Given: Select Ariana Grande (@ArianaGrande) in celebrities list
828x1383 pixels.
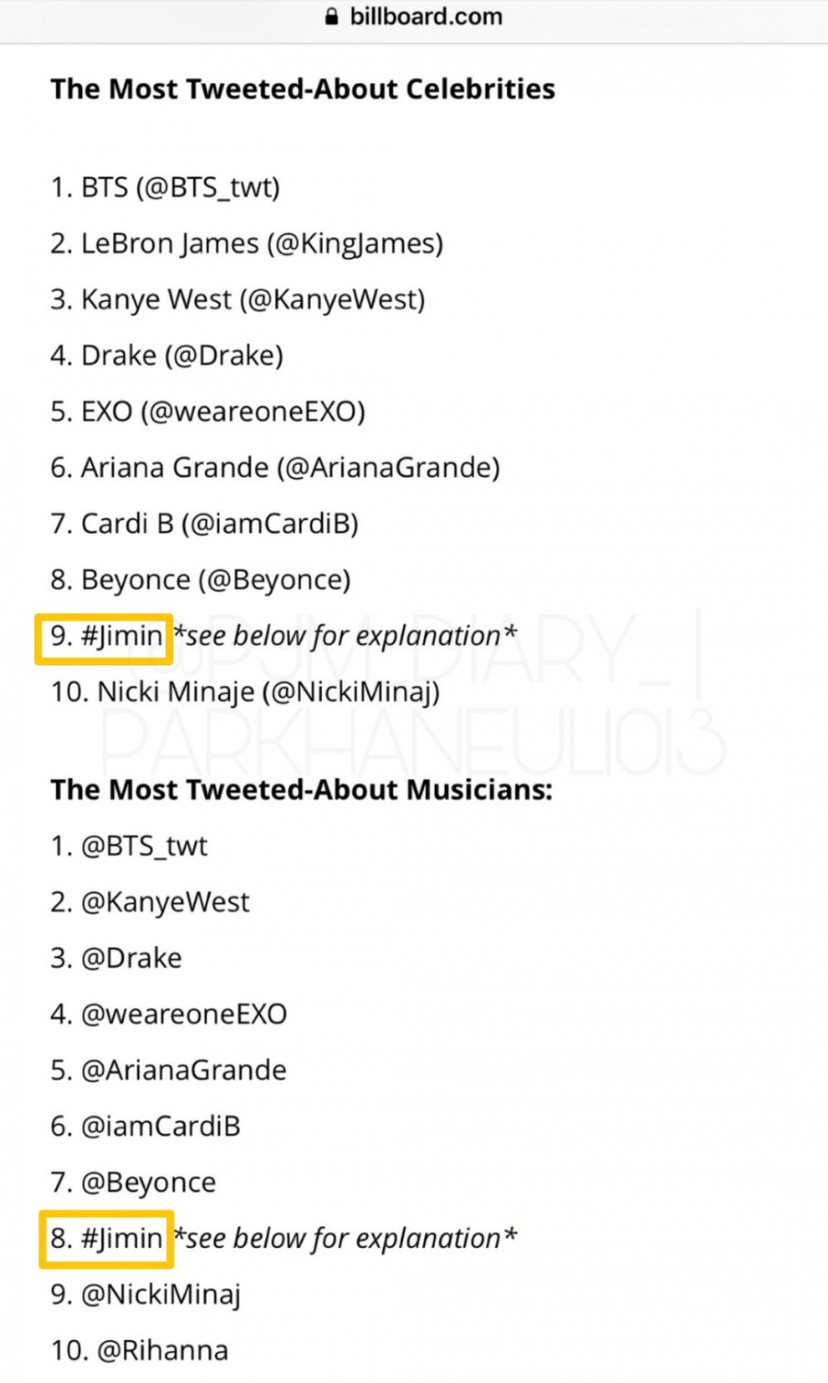Looking at the screenshot, I should [275, 468].
